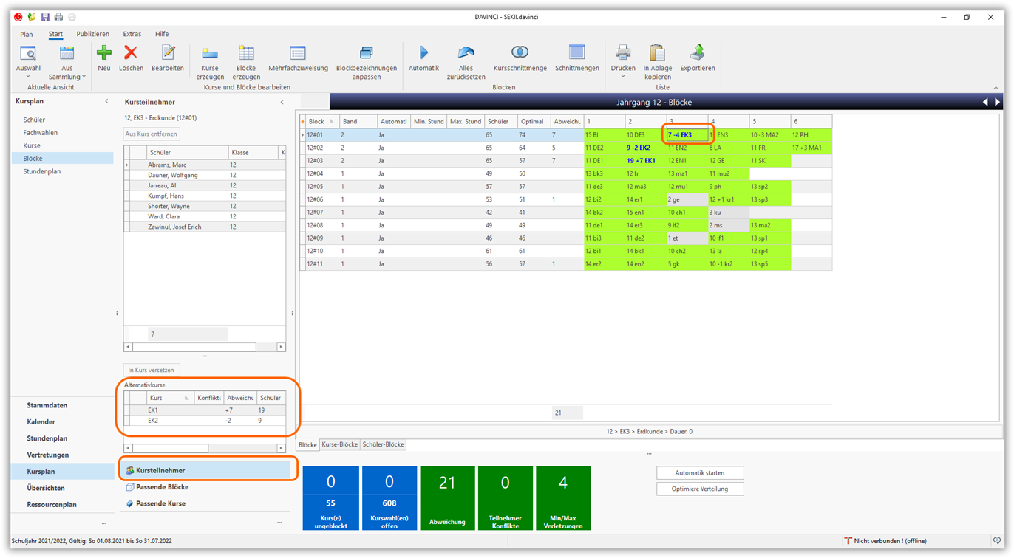
Task: Collapse the Kursplan sidebar panel
Action: coord(106,101)
